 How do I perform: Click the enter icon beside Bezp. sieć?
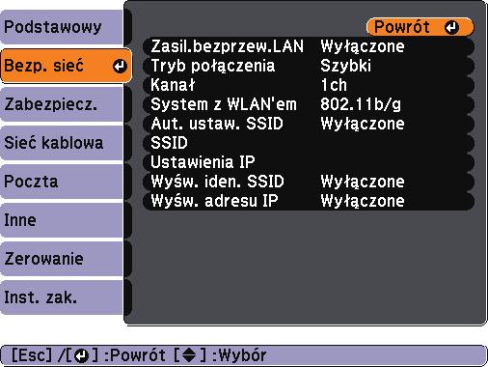(120, 67)
